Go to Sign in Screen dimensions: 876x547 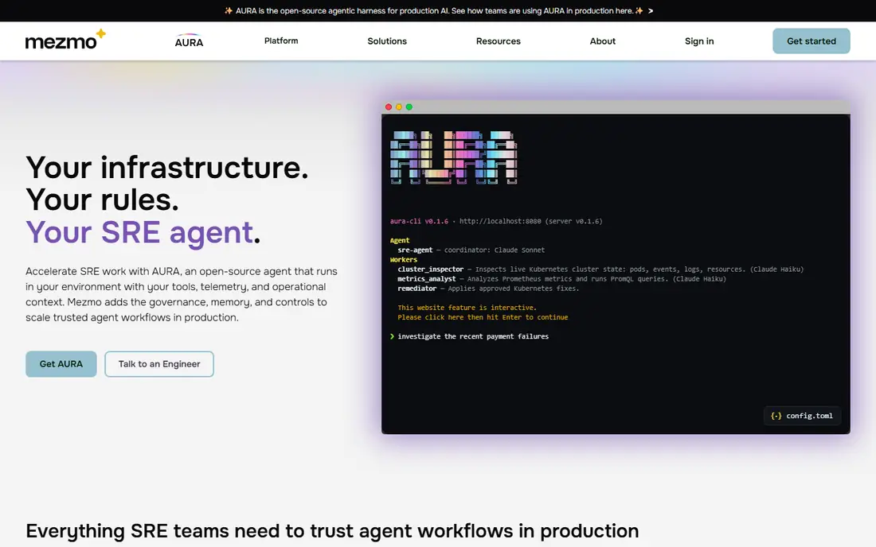tap(699, 41)
